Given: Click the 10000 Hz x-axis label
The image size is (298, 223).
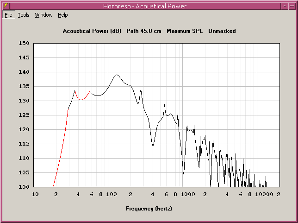Looking at the screenshot, I should [264, 194].
